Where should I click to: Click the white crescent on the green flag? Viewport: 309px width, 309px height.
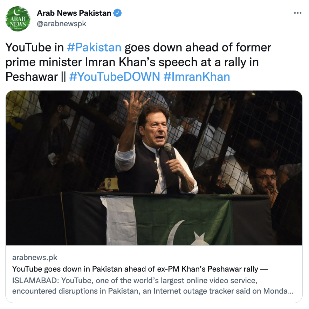click(x=175, y=233)
